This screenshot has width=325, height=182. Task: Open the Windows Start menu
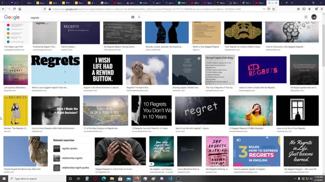click(x=4, y=178)
